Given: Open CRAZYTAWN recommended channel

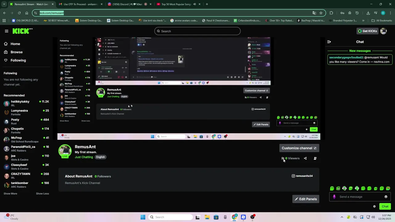Looking at the screenshot, I should click(x=26, y=175).
